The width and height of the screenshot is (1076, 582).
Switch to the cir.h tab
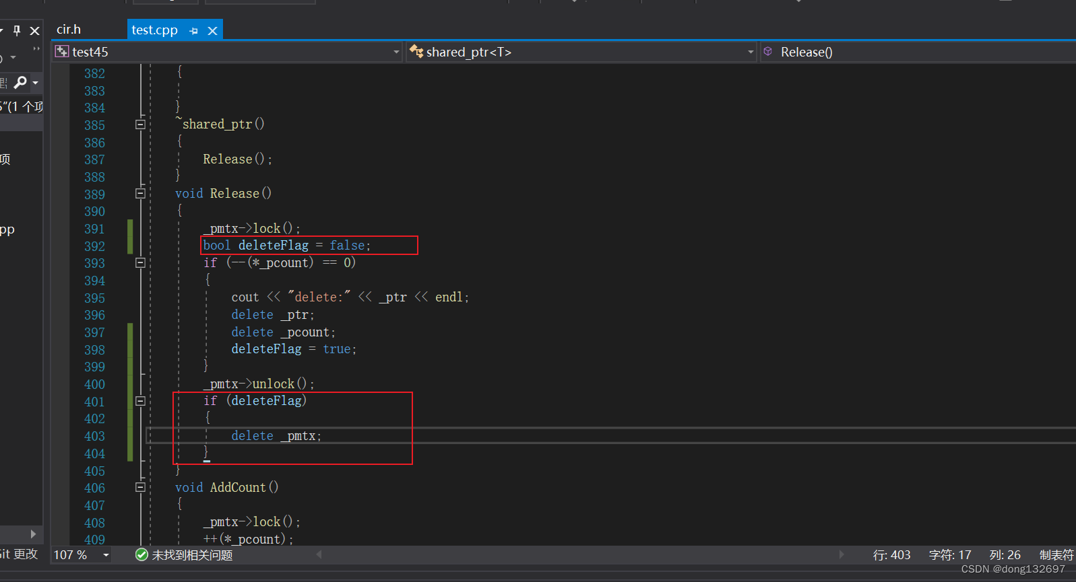(x=69, y=30)
